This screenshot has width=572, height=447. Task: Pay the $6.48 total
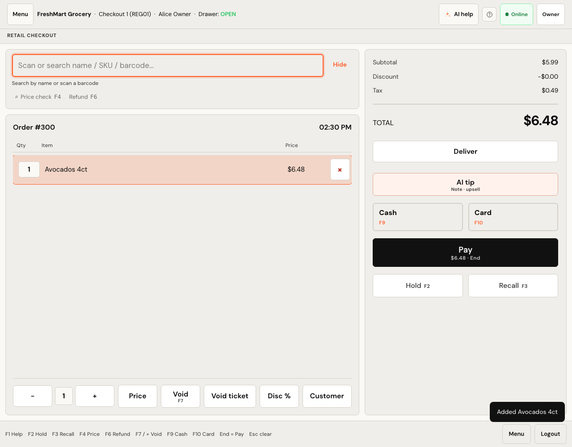click(465, 253)
